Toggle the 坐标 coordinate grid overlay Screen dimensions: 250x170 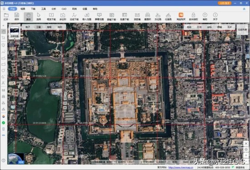(x=210, y=27)
